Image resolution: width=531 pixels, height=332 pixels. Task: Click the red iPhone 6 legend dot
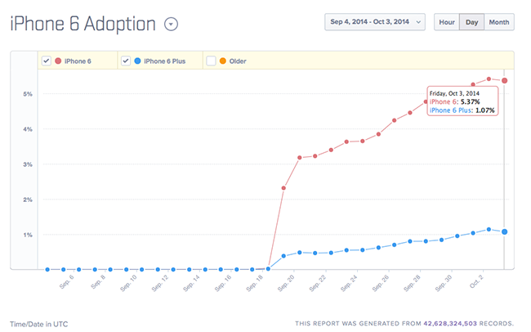point(58,61)
